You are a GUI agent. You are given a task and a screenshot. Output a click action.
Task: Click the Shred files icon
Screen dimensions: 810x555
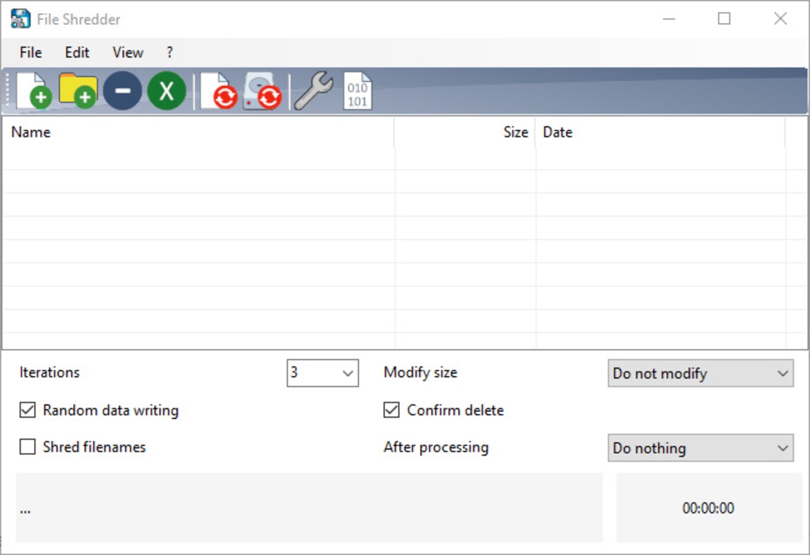coord(219,91)
